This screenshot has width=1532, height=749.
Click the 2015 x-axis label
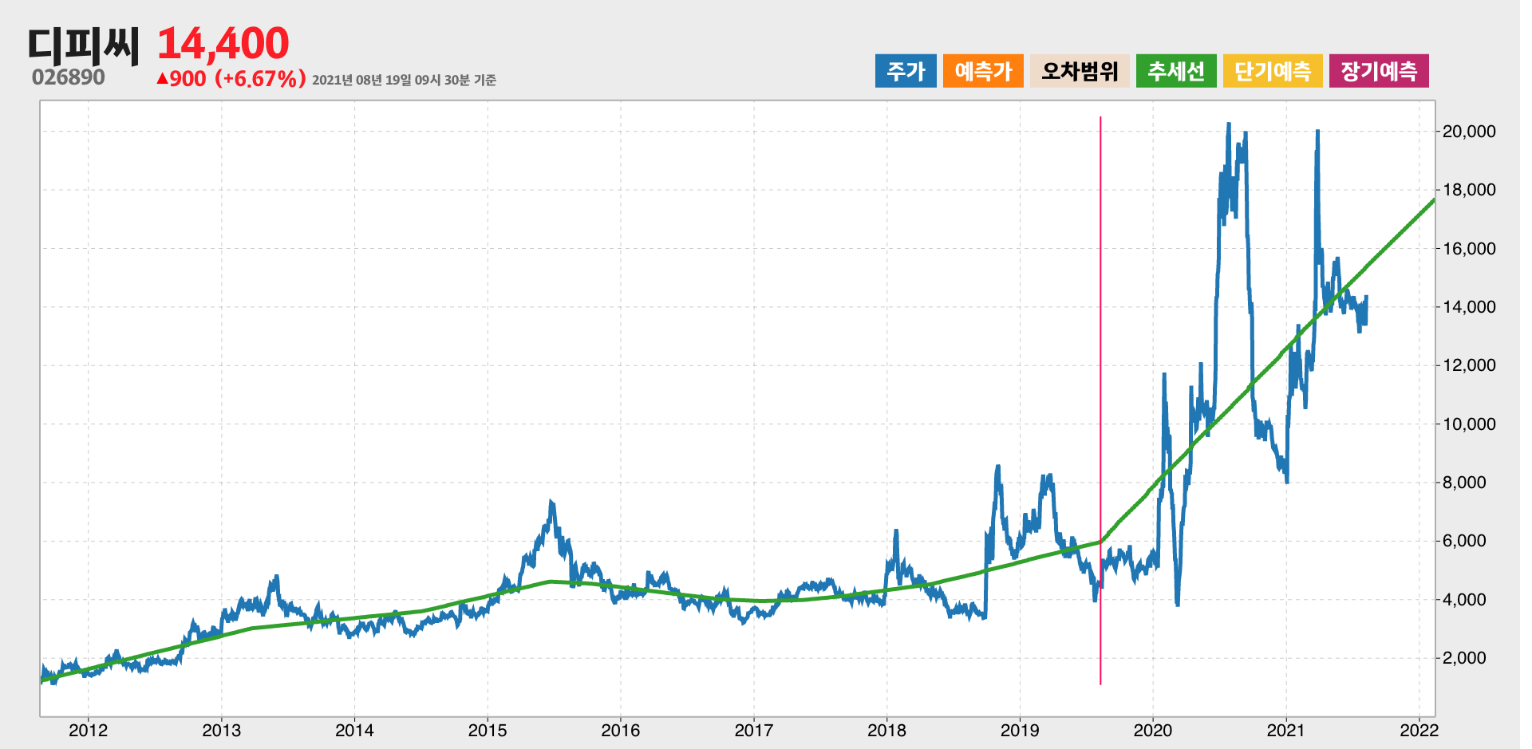point(488,730)
